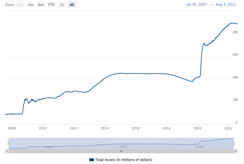
Task: Select the 1m zoom range
Action: (20, 5)
